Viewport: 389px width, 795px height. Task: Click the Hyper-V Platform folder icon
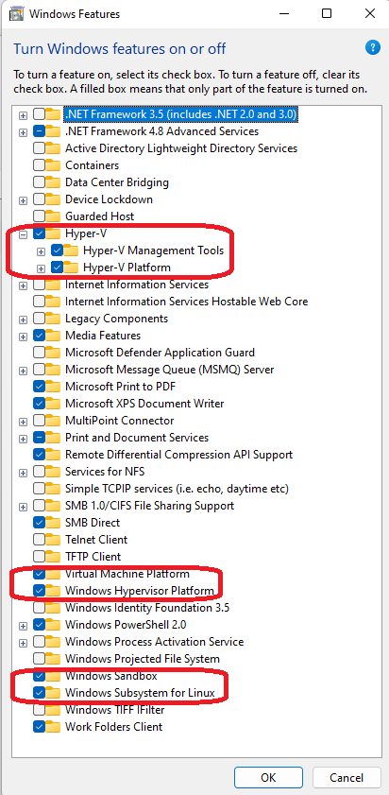(x=71, y=267)
